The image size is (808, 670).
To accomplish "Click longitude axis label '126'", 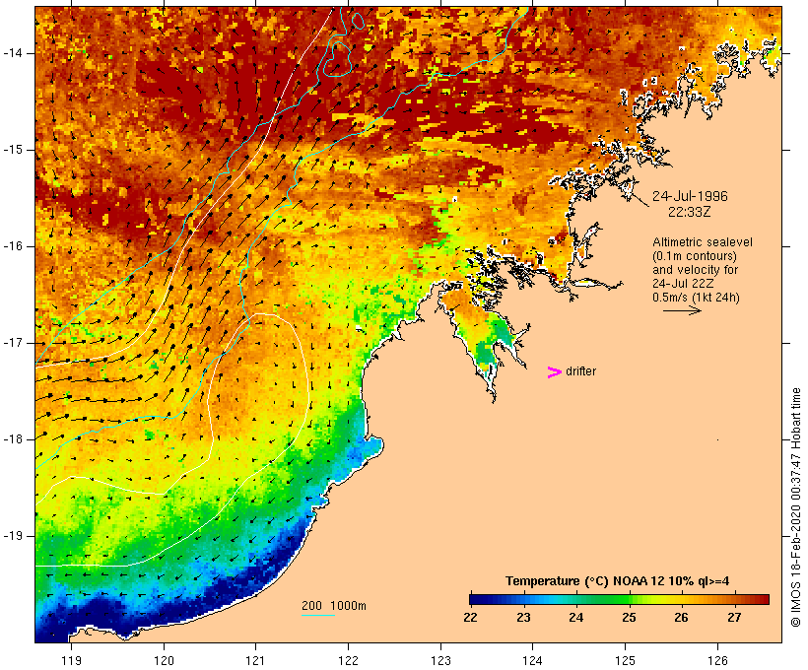I will point(717,660).
